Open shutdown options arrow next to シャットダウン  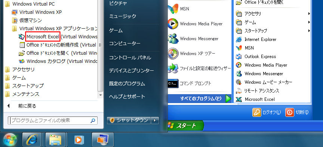155,120
